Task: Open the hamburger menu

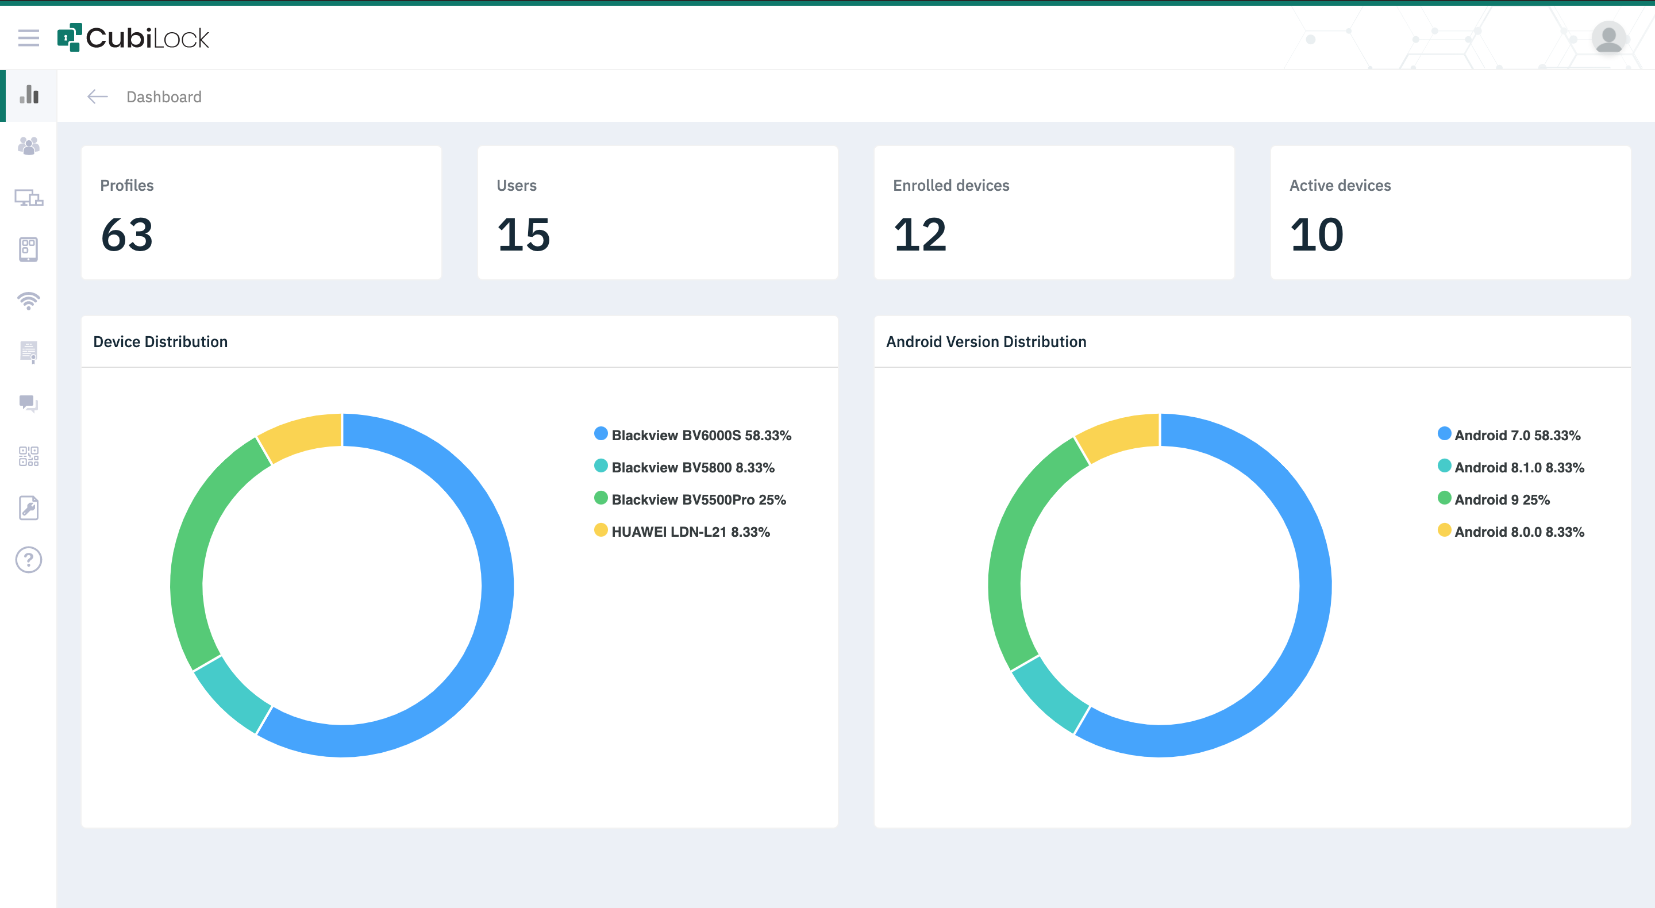Action: point(28,38)
